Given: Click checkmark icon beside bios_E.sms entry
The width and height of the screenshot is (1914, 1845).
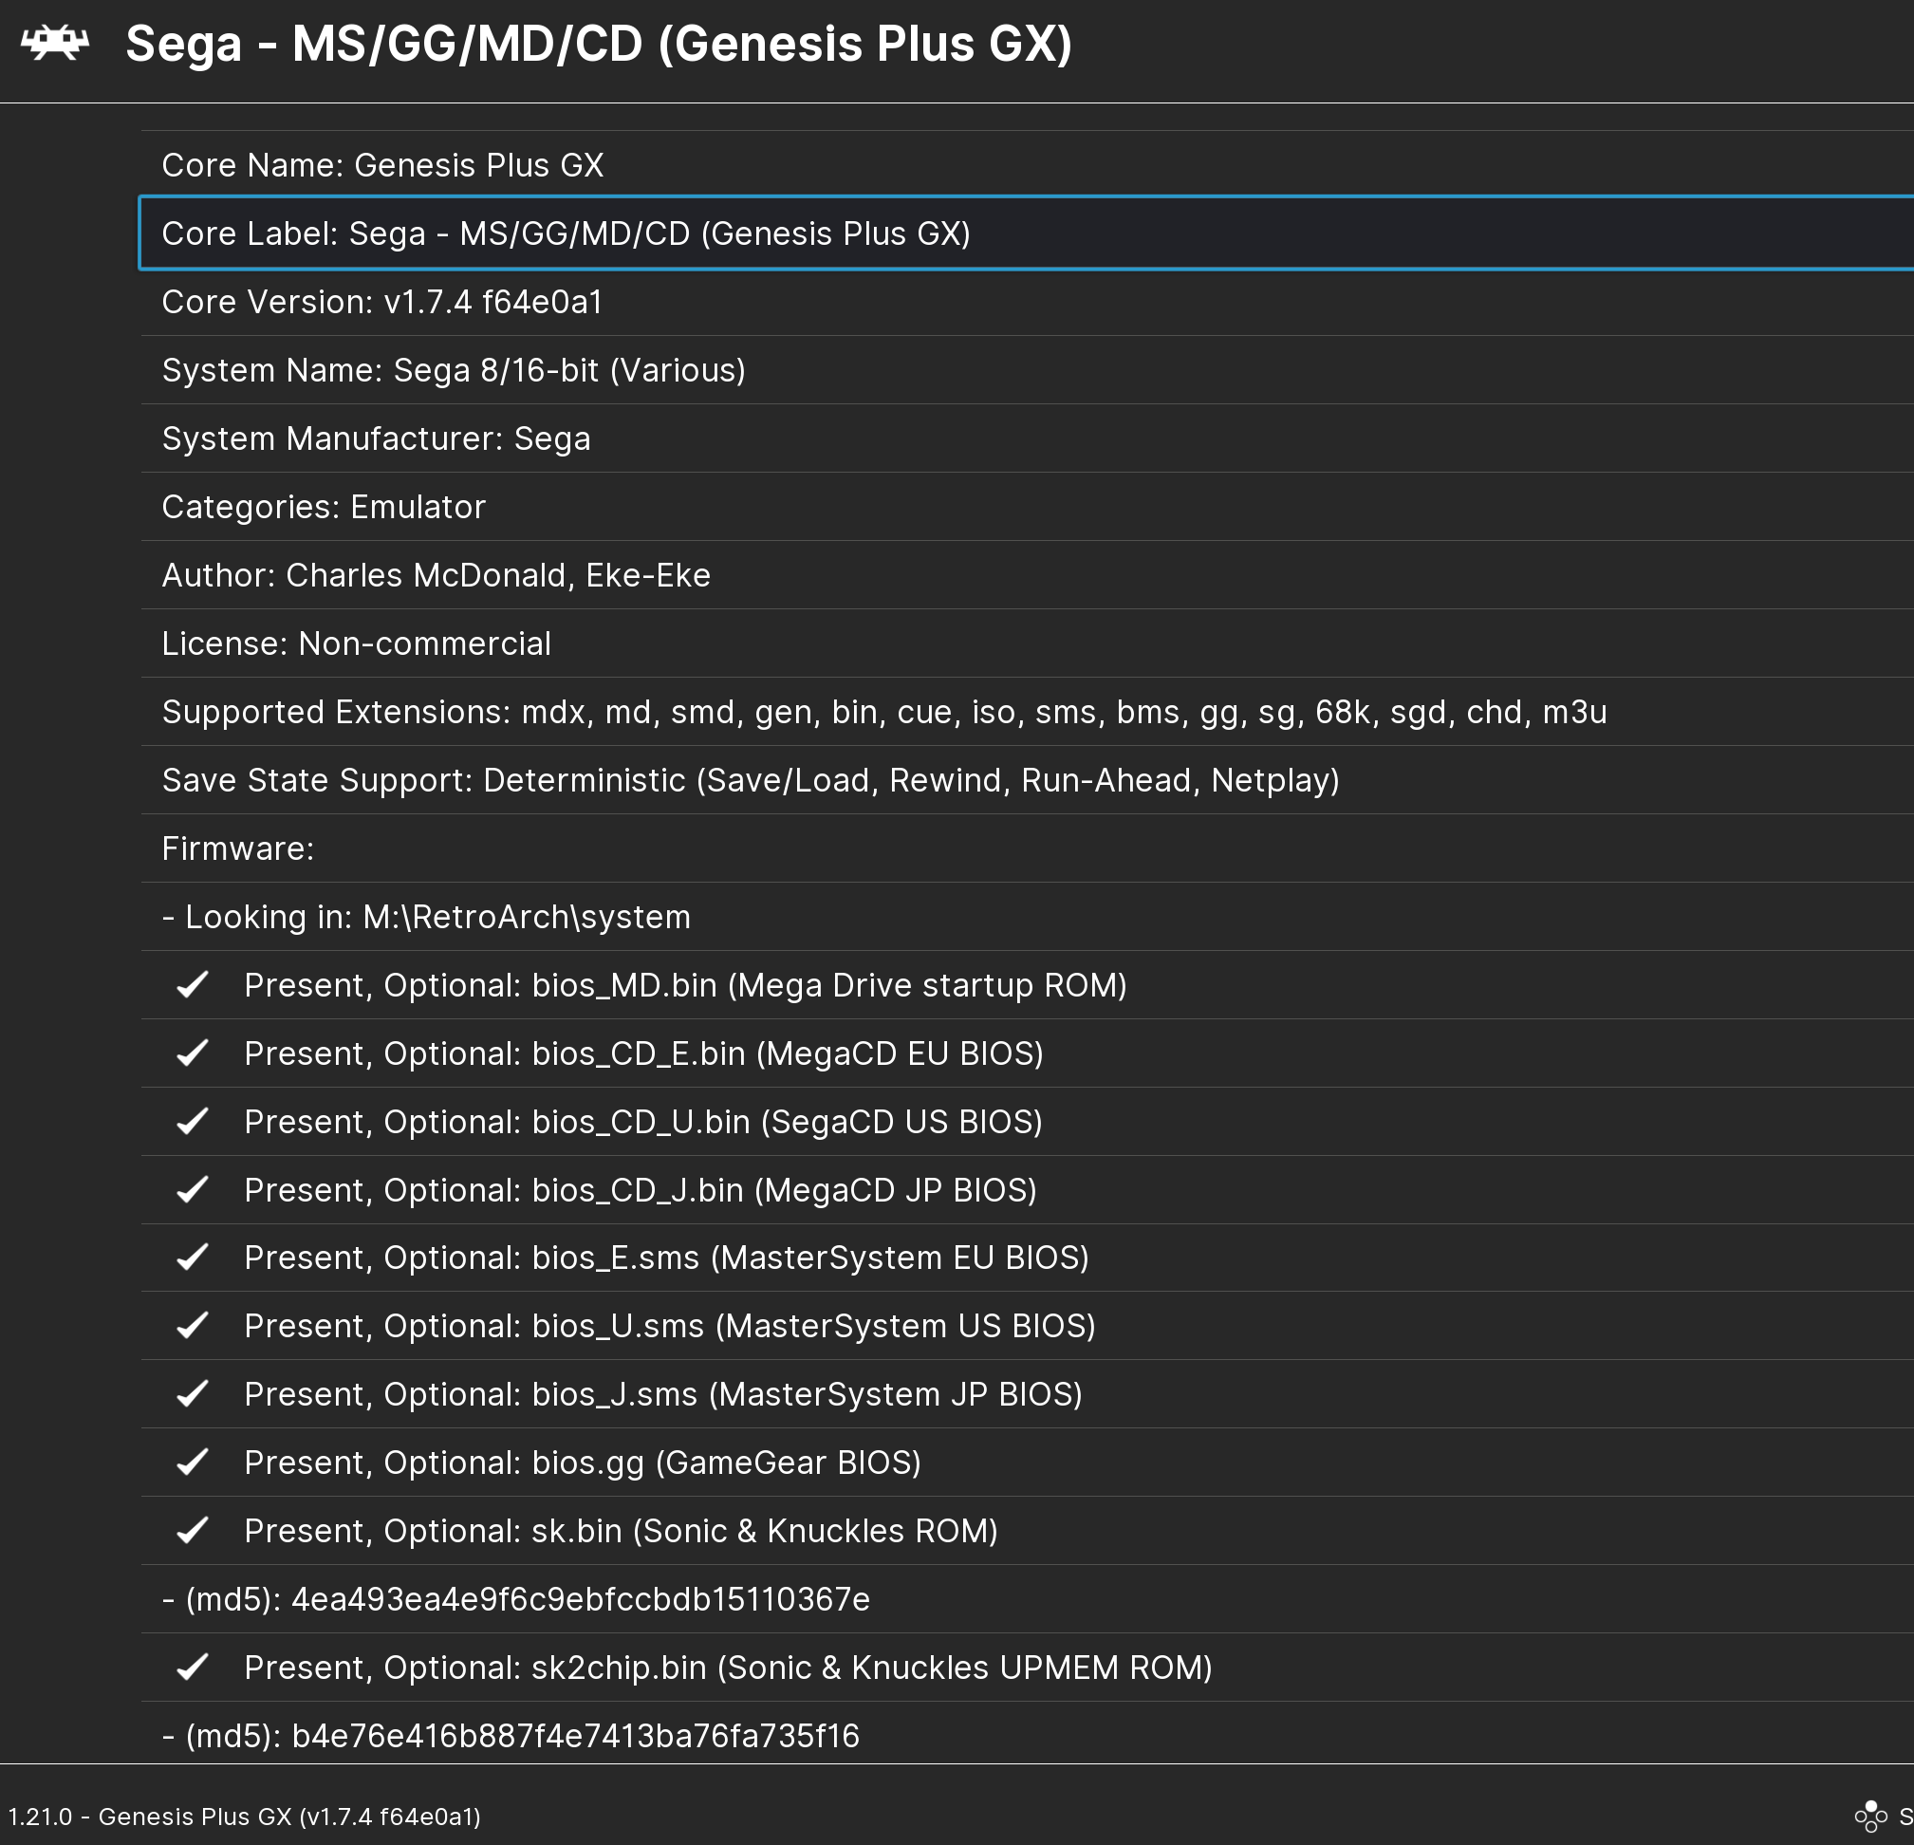Looking at the screenshot, I should click(193, 1257).
